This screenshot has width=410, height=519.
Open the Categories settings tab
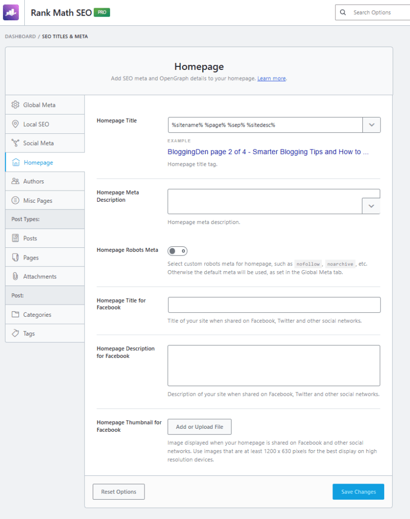click(45, 314)
